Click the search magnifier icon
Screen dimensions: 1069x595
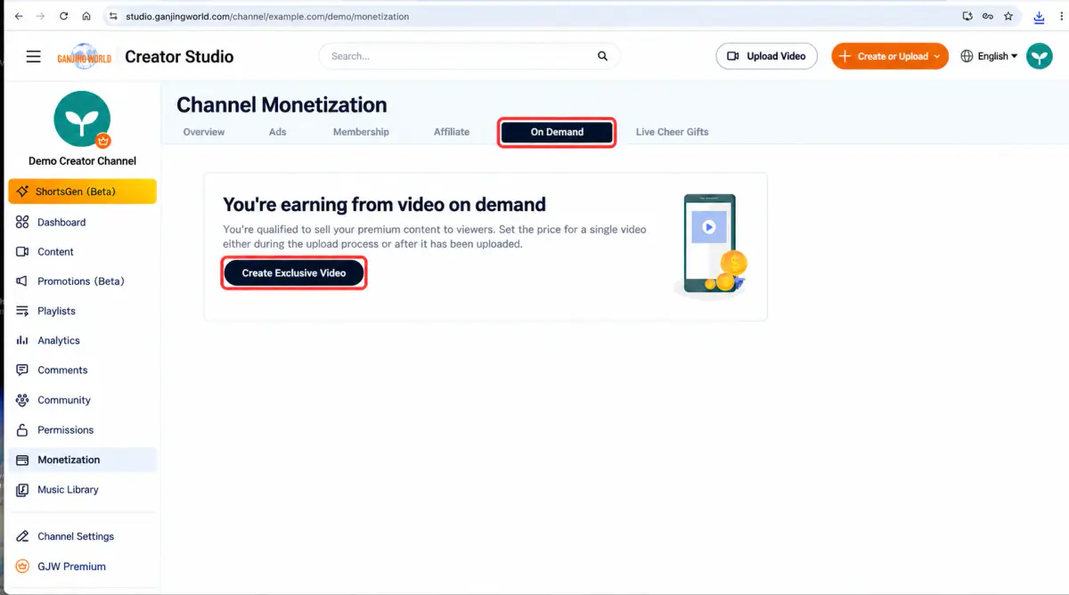603,56
